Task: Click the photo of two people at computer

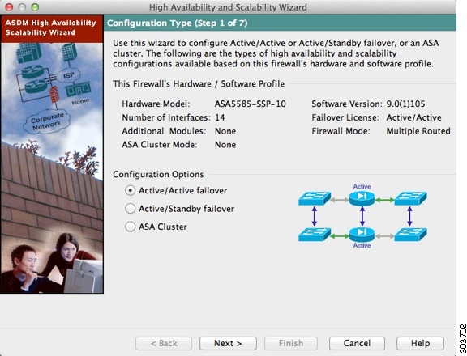Action: pyautogui.click(x=52, y=263)
